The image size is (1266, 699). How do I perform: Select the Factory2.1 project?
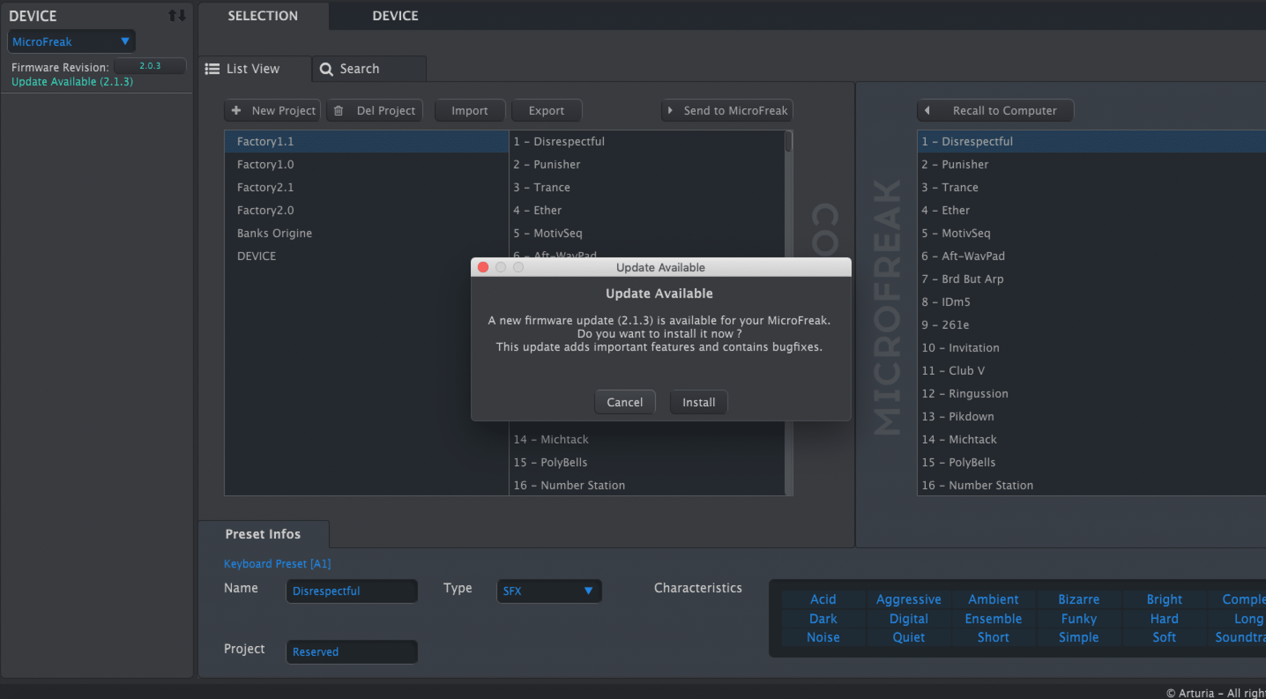click(265, 187)
